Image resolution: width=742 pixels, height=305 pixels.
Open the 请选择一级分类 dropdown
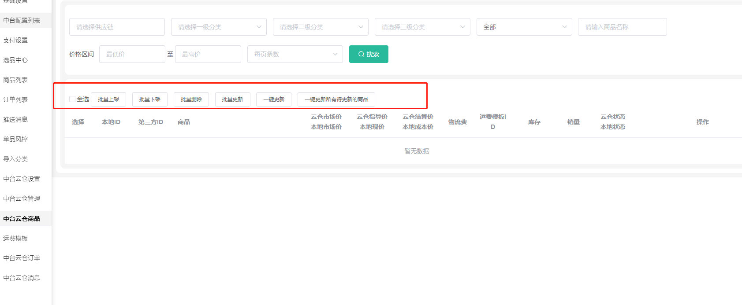pos(219,27)
